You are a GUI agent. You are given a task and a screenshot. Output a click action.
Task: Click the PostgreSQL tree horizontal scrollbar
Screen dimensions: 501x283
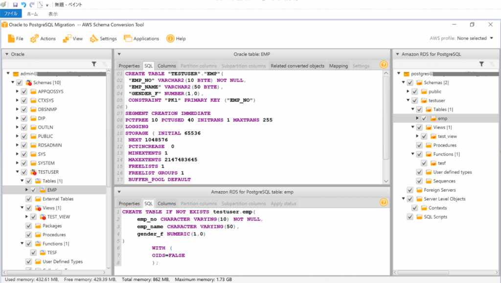tap(423, 272)
